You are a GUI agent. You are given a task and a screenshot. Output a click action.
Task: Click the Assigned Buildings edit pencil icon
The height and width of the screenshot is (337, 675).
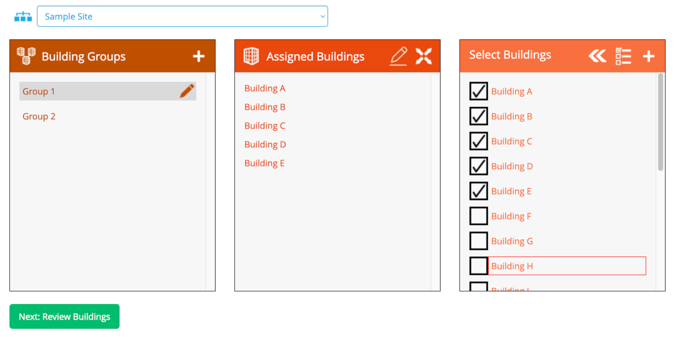click(398, 56)
